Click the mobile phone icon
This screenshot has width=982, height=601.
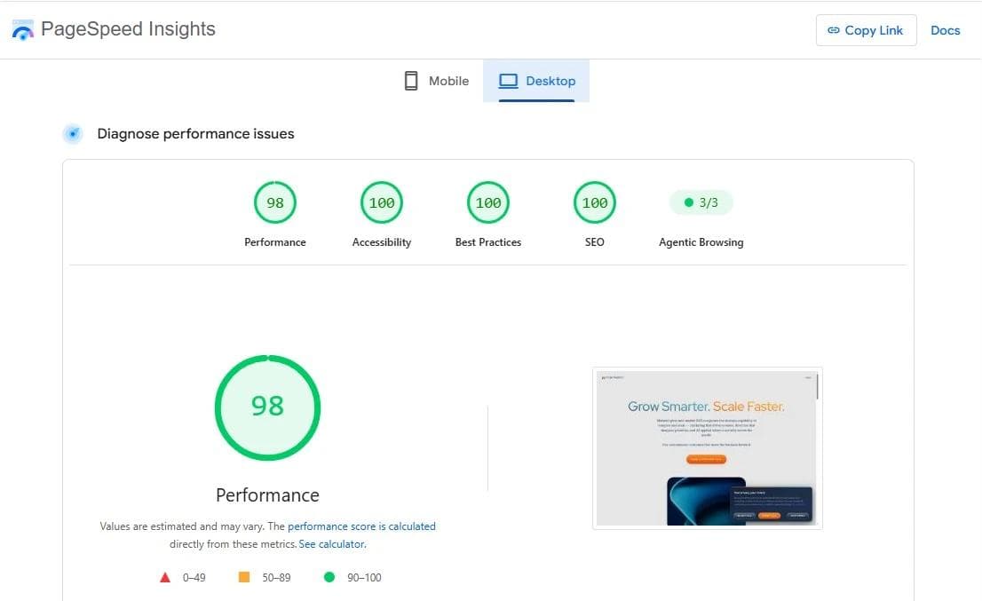click(x=411, y=81)
